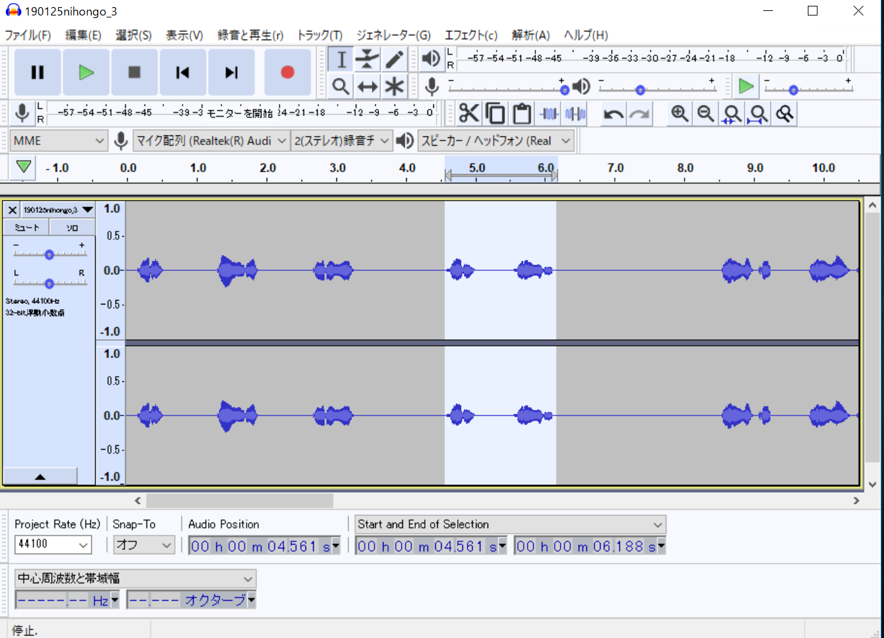Screen dimensions: 884x638
Task: Zoom in on the waveform
Action: tap(679, 114)
